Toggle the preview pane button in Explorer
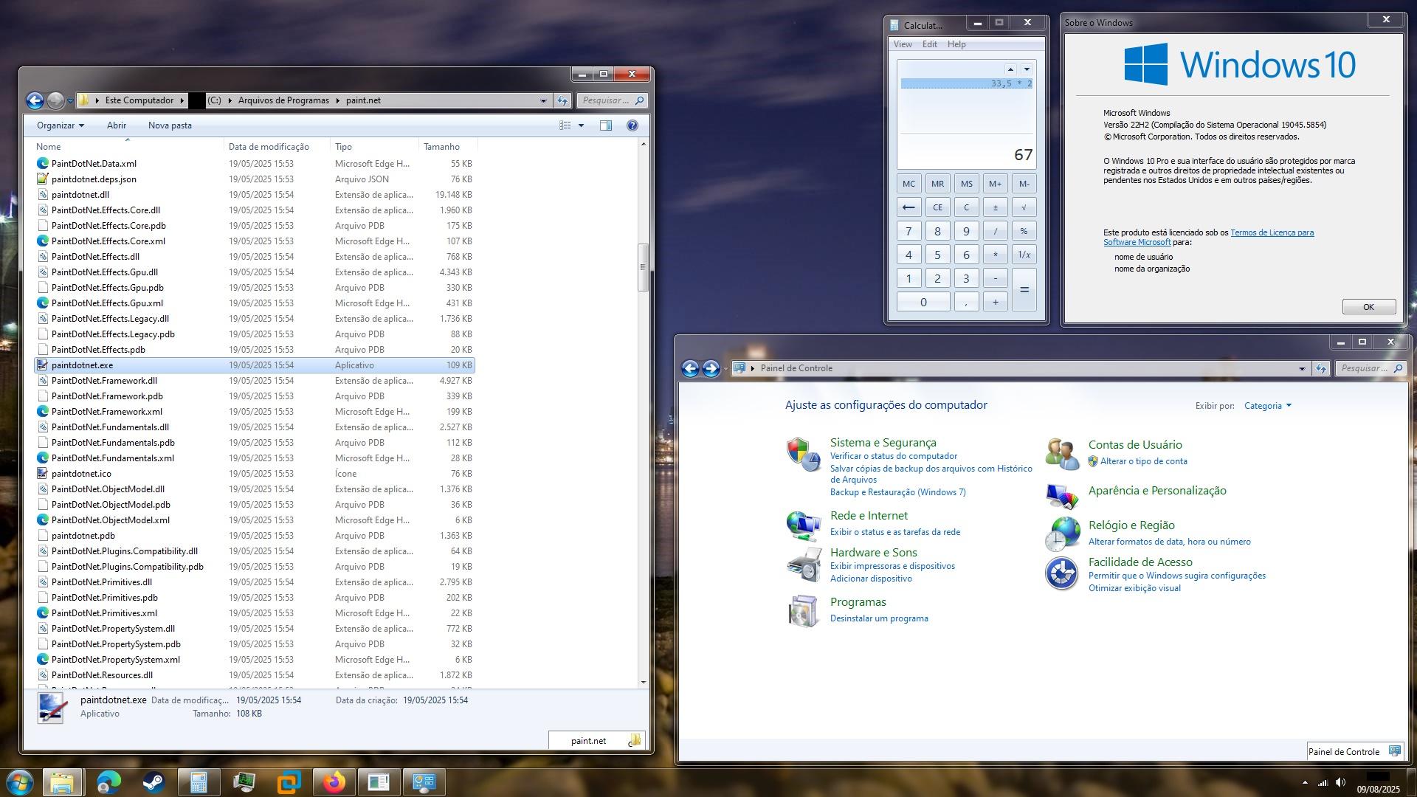 click(x=605, y=125)
